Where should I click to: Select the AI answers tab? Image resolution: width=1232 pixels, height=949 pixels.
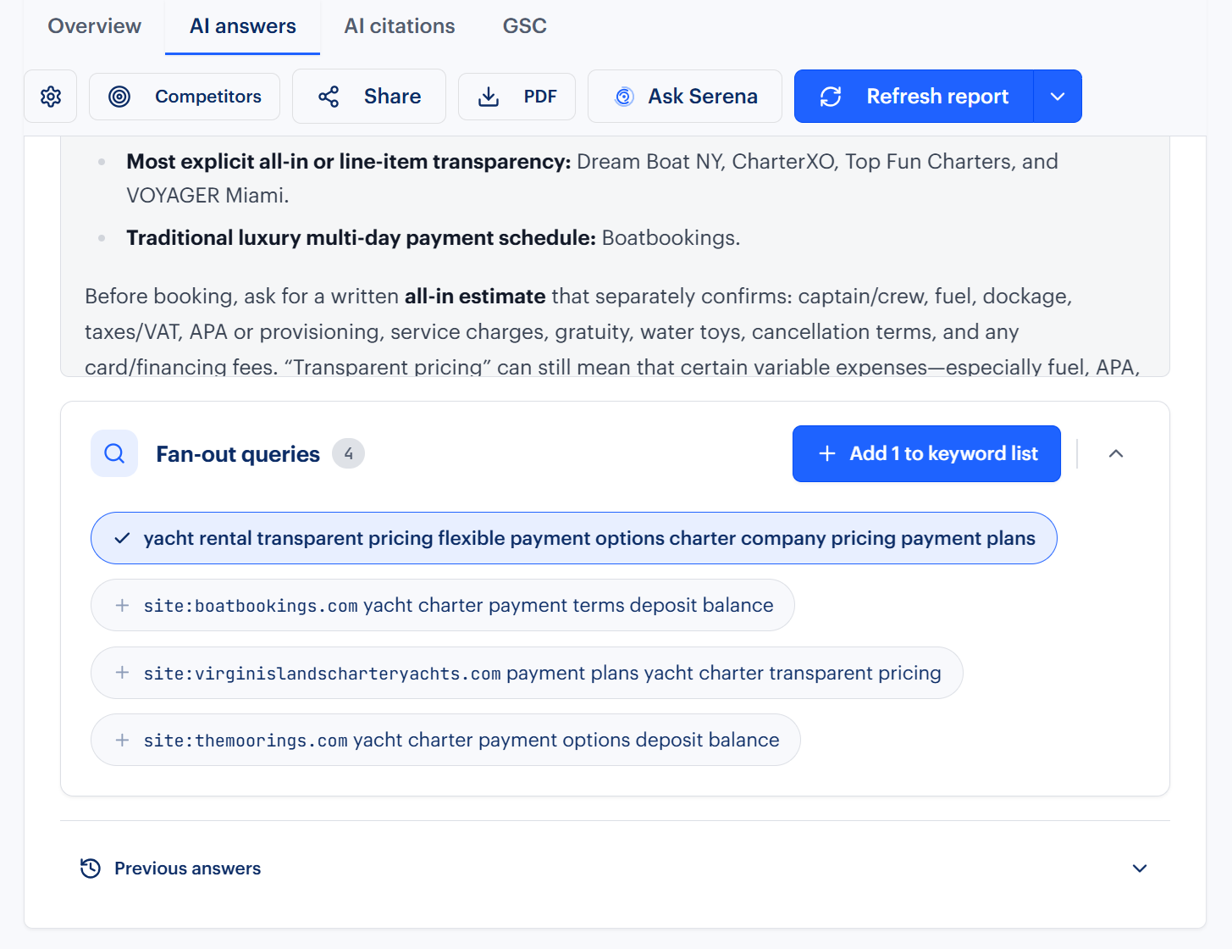(x=243, y=26)
